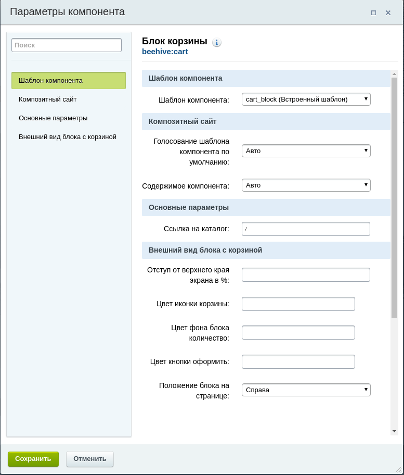The height and width of the screenshot is (475, 404).
Task: Click the scrollbar up arrow
Action: coord(394,74)
